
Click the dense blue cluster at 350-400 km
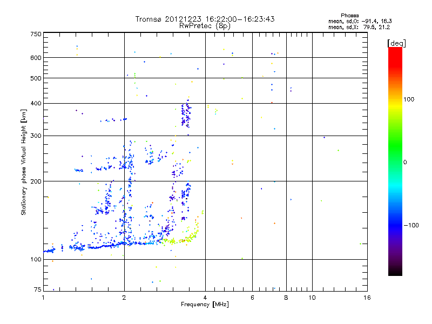click(186, 115)
